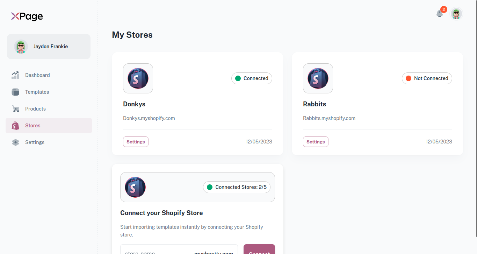This screenshot has width=477, height=254.
Task: Select Stores in the sidebar menu
Action: (32, 125)
